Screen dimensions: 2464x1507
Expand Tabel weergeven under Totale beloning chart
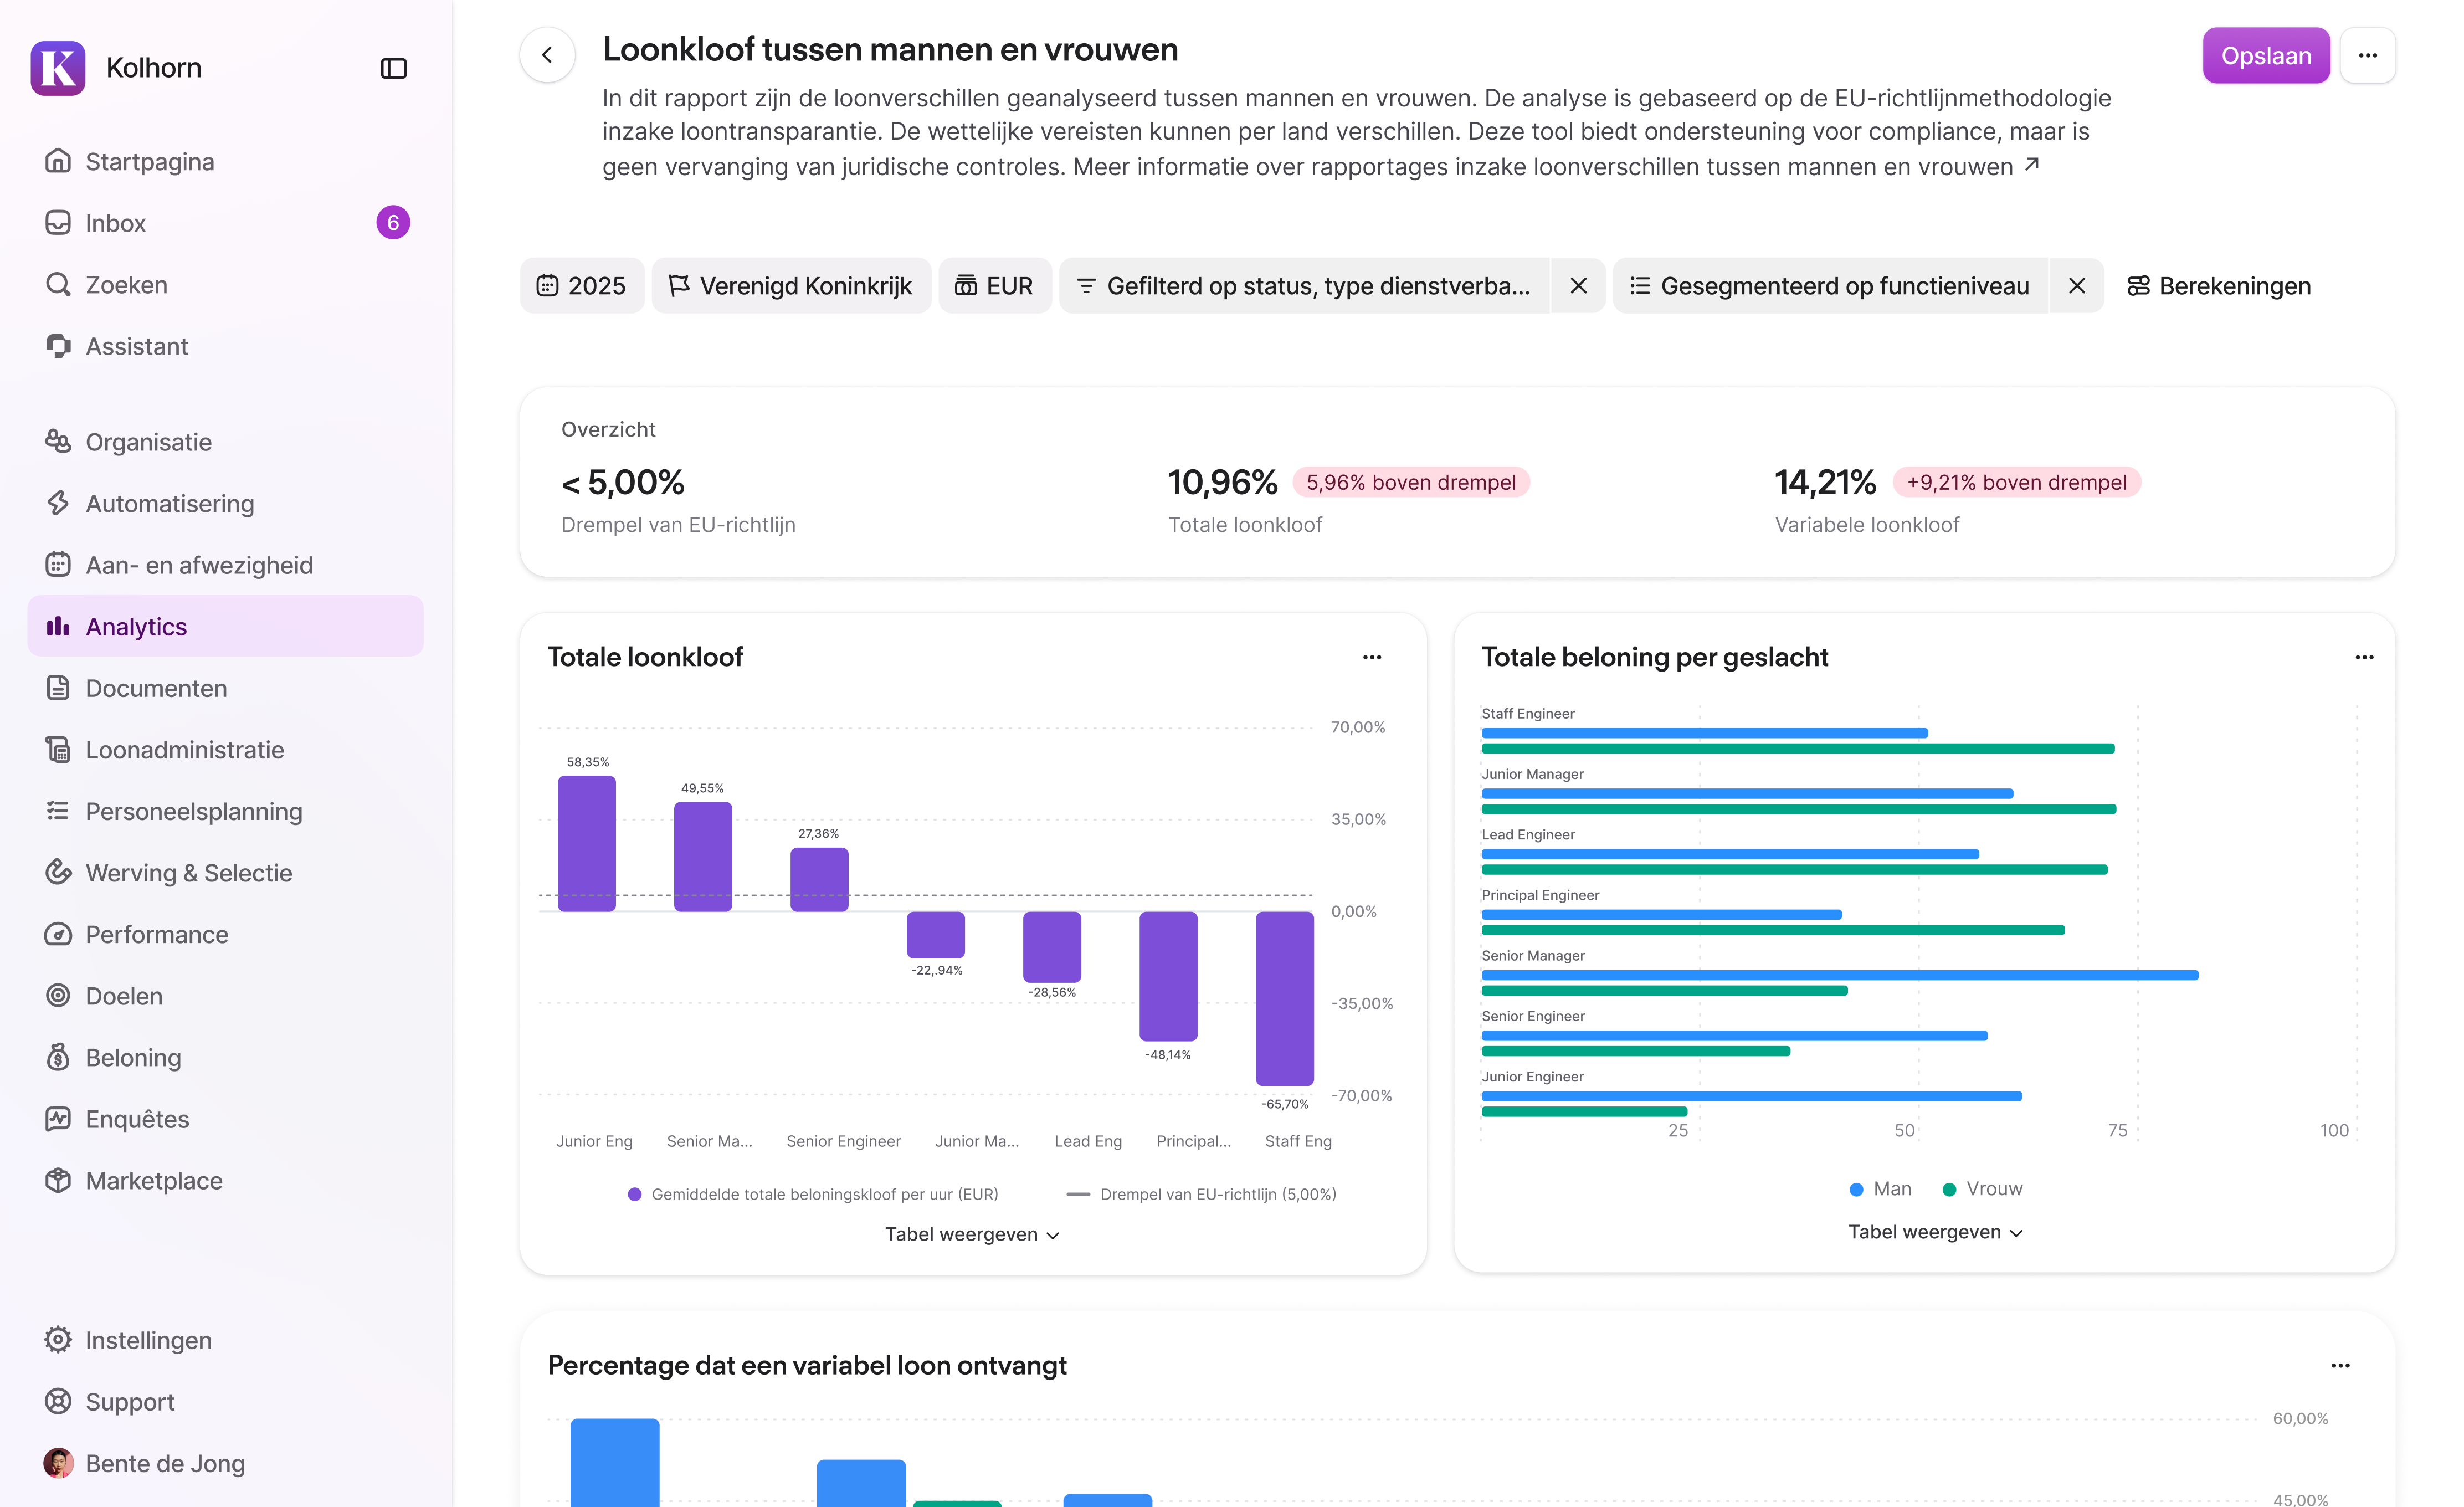coord(1934,1231)
